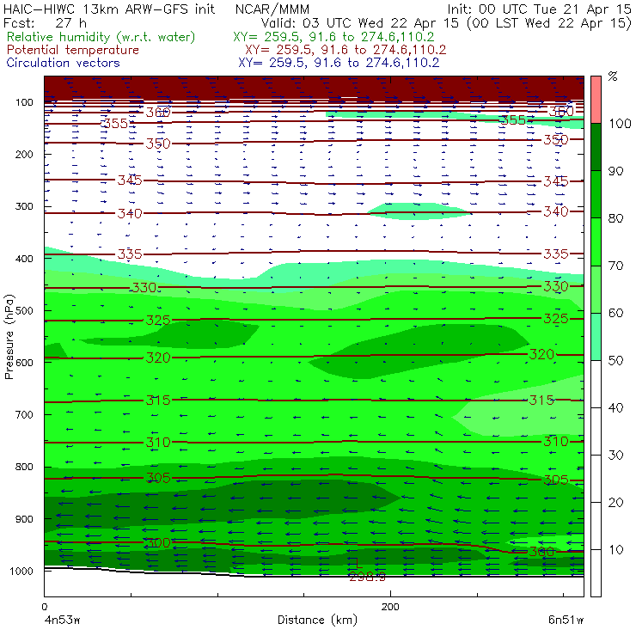This screenshot has width=636, height=636.
Task: Click the title 'HAIC-HIWC 13km ARW-GFS init'
Action: (x=108, y=9)
